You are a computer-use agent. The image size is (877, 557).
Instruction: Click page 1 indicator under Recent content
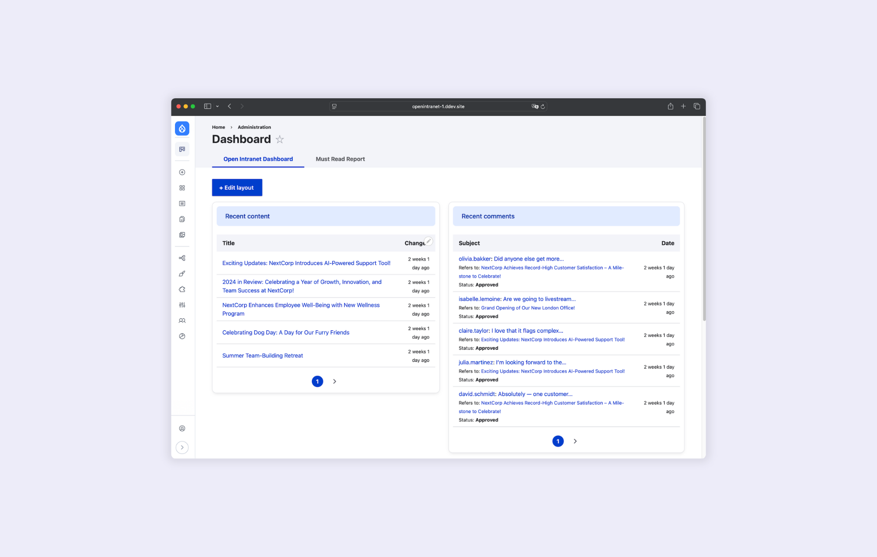317,381
